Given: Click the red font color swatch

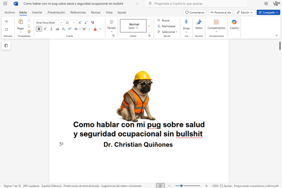Looking at the screenshot, I should click(95, 29).
